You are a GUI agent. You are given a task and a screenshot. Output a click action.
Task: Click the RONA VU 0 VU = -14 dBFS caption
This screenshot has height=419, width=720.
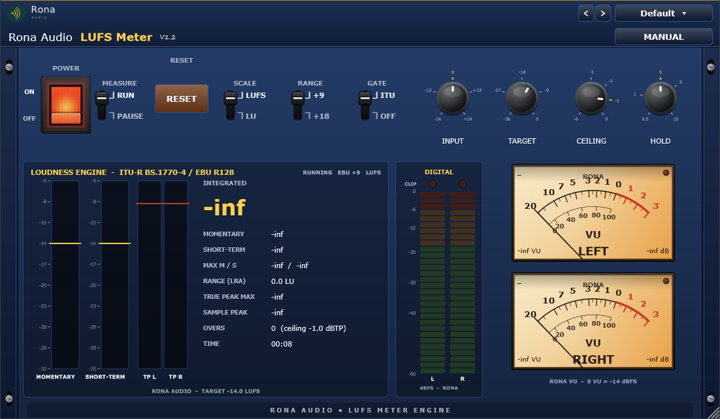[x=593, y=381]
